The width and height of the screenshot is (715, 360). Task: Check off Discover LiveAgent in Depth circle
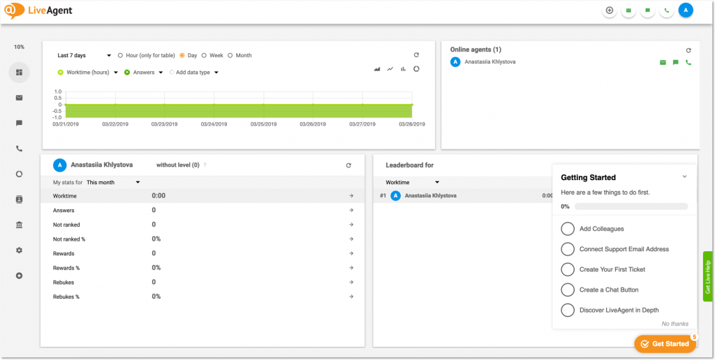tap(568, 310)
